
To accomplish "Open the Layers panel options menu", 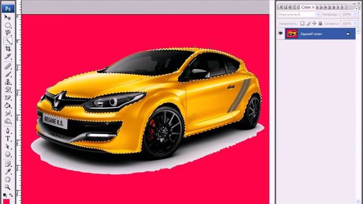I will click(x=358, y=8).
